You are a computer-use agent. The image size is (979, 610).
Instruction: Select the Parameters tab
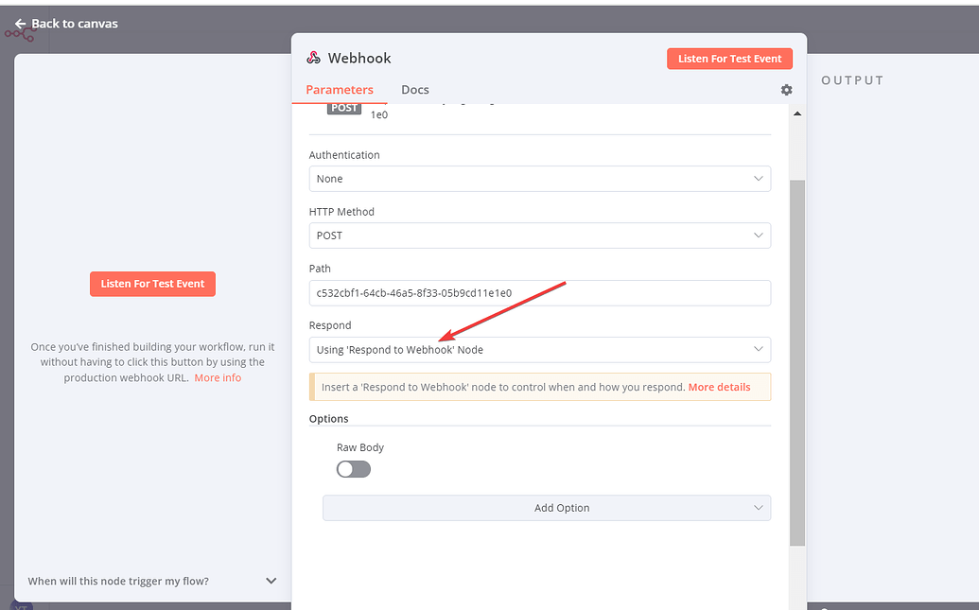click(341, 89)
